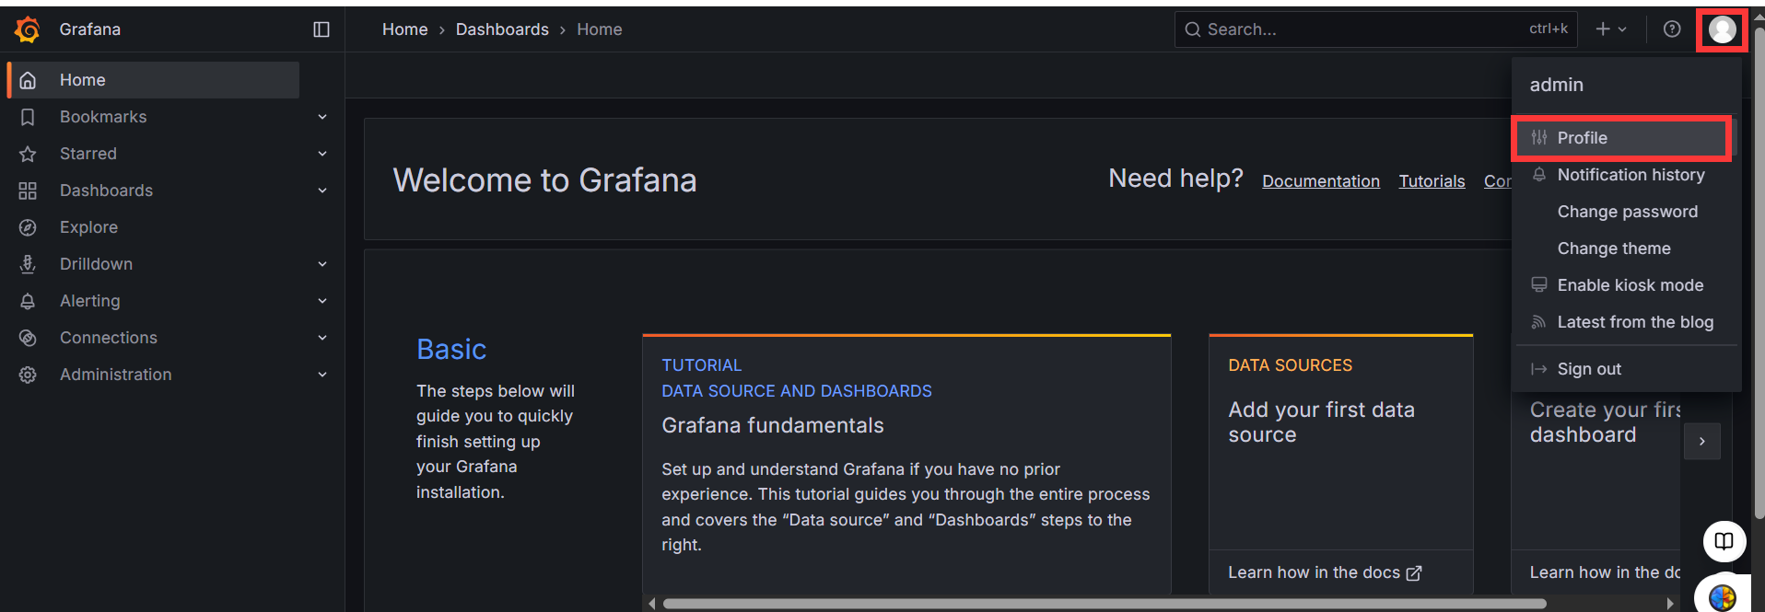Click the Starred star icon
1765x612 pixels.
point(28,154)
